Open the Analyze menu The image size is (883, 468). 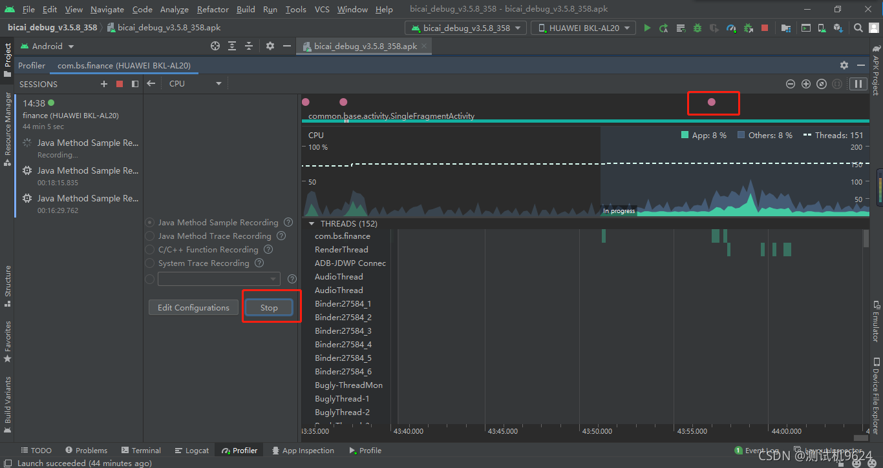pos(174,9)
